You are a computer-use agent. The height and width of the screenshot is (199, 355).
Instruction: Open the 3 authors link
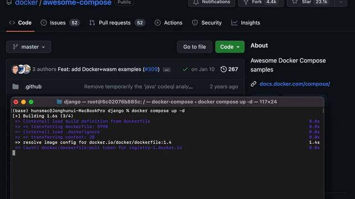(x=44, y=69)
